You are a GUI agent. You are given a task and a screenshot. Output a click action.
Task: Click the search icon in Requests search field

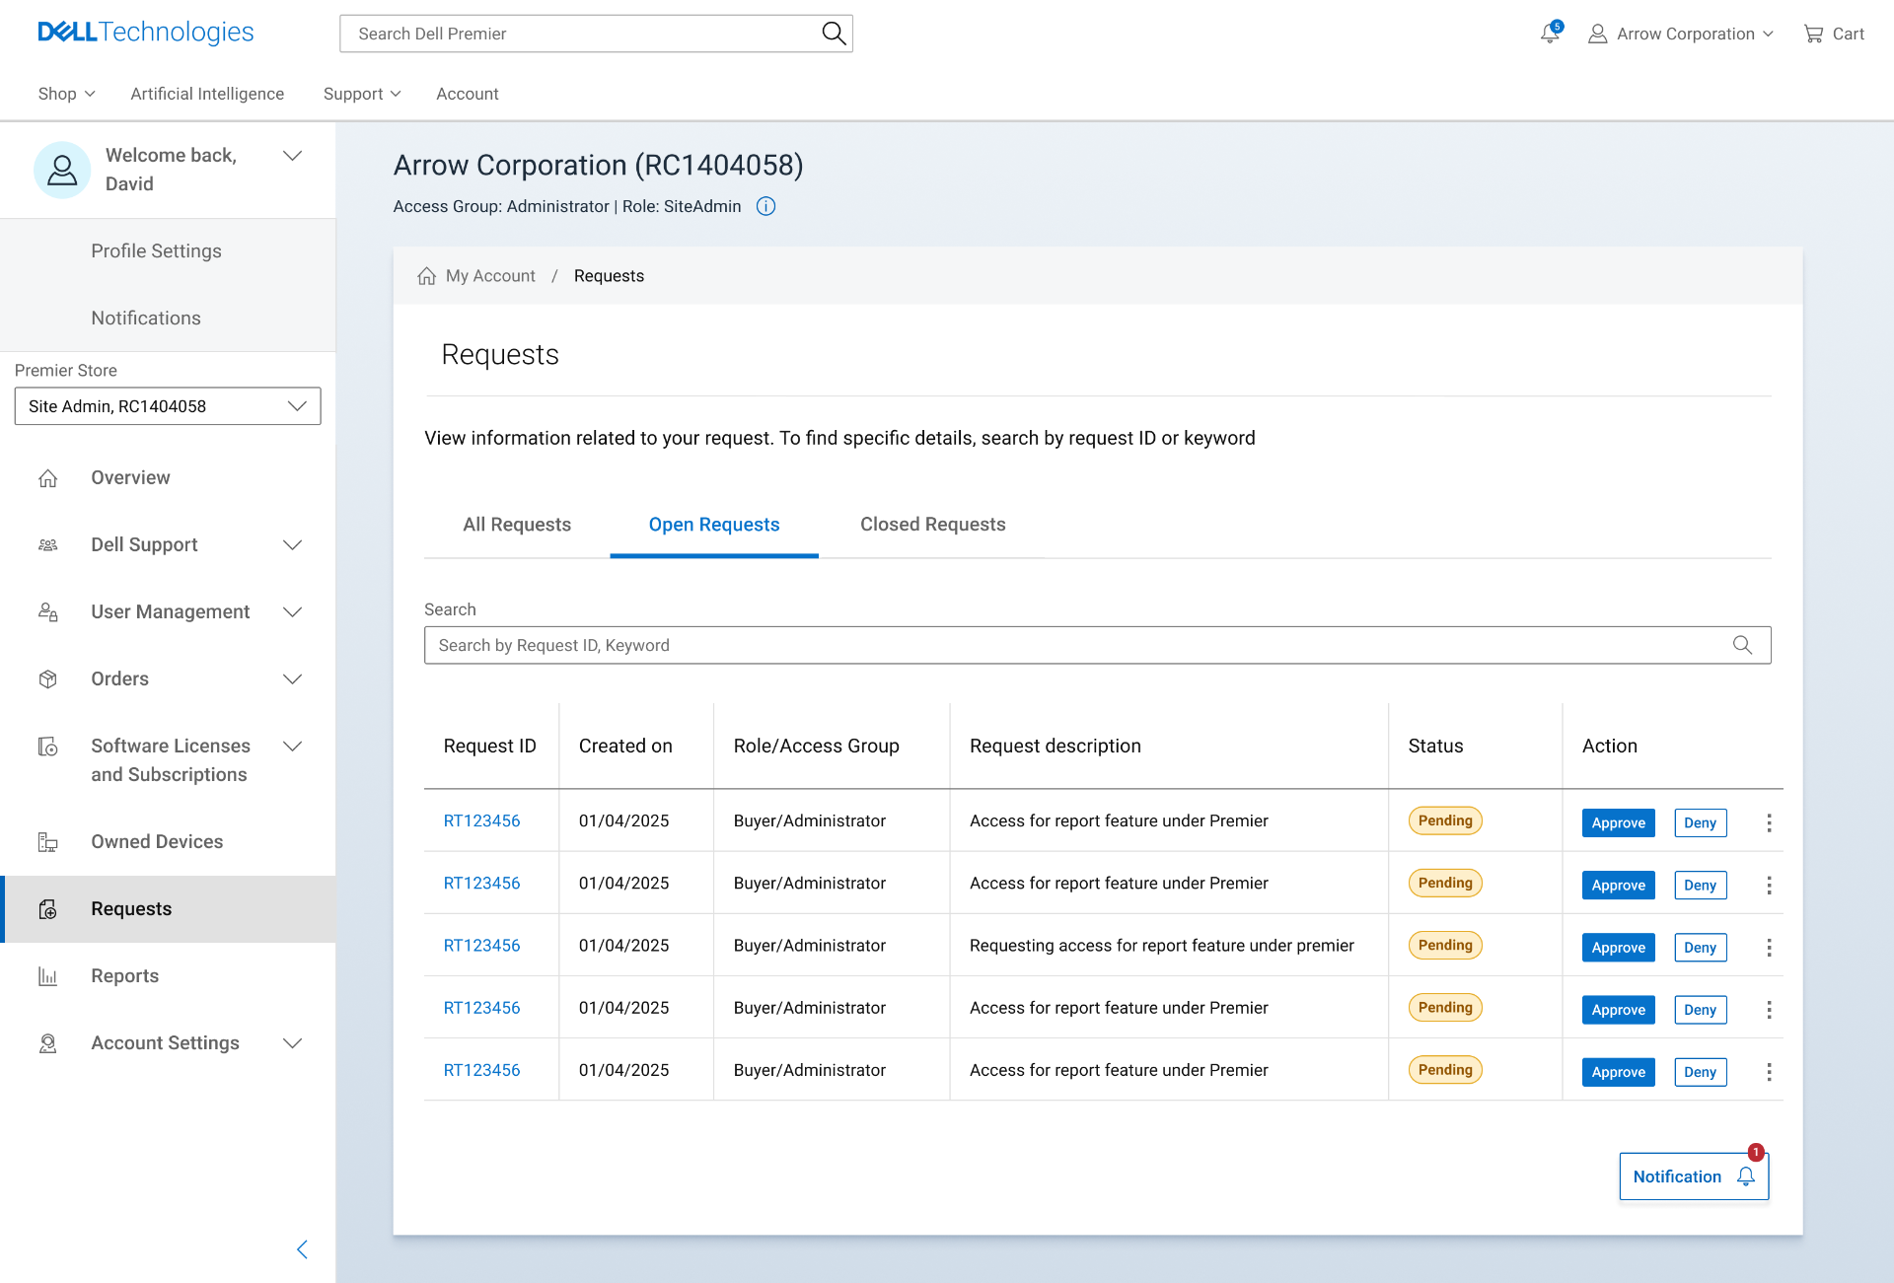(1742, 645)
